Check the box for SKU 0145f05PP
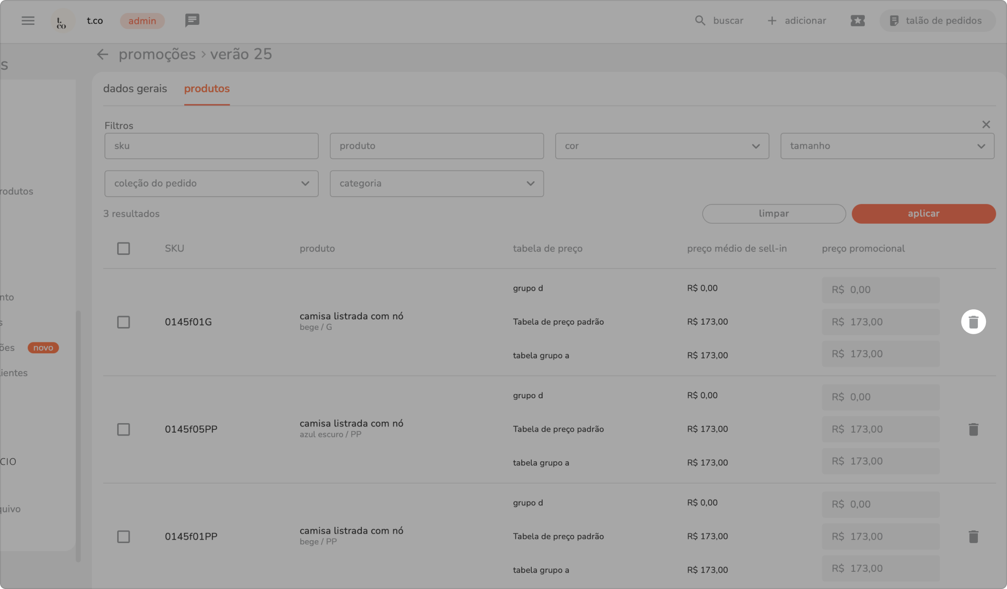This screenshot has width=1007, height=589. 123,429
